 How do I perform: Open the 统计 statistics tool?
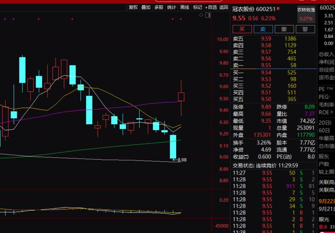coord(171,8)
